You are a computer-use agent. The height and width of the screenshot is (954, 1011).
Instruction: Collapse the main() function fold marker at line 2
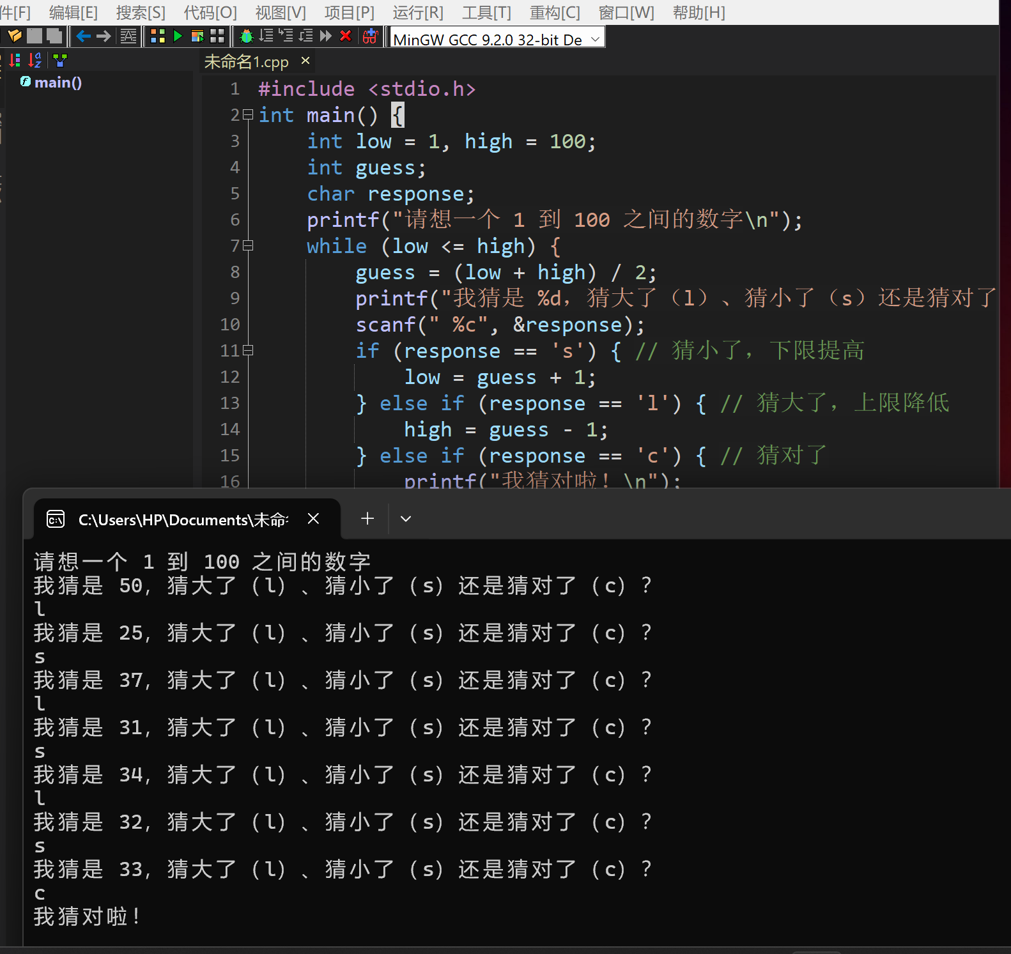248,115
